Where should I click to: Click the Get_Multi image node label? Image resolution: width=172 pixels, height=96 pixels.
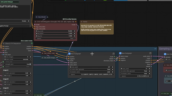pos(49,58)
